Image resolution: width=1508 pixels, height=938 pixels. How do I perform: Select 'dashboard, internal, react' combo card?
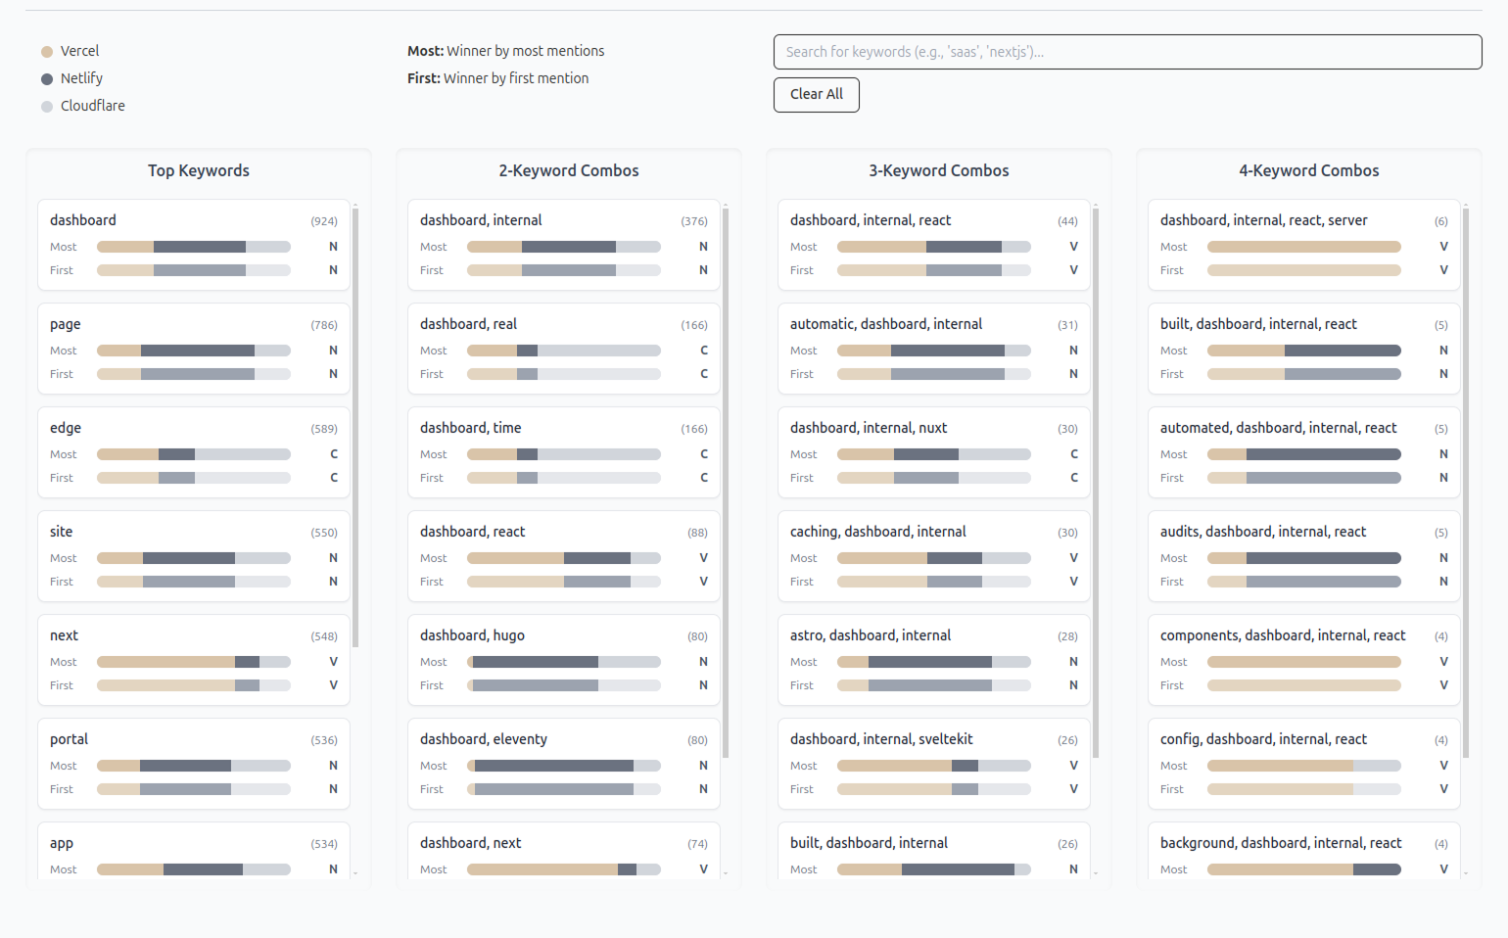coord(933,244)
